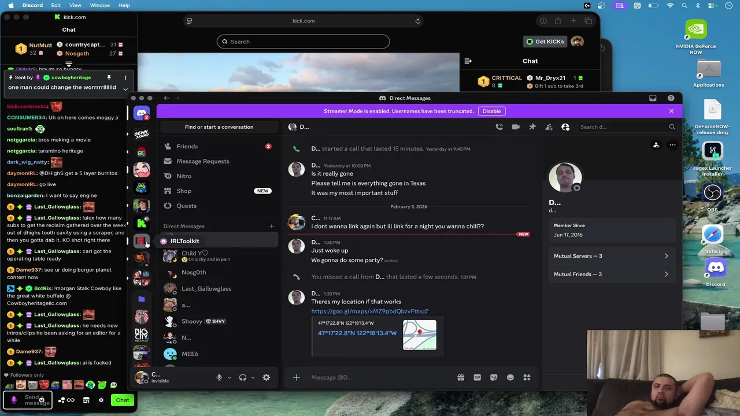Send a gift icon in message bar
This screenshot has height=416, width=740.
click(x=461, y=377)
